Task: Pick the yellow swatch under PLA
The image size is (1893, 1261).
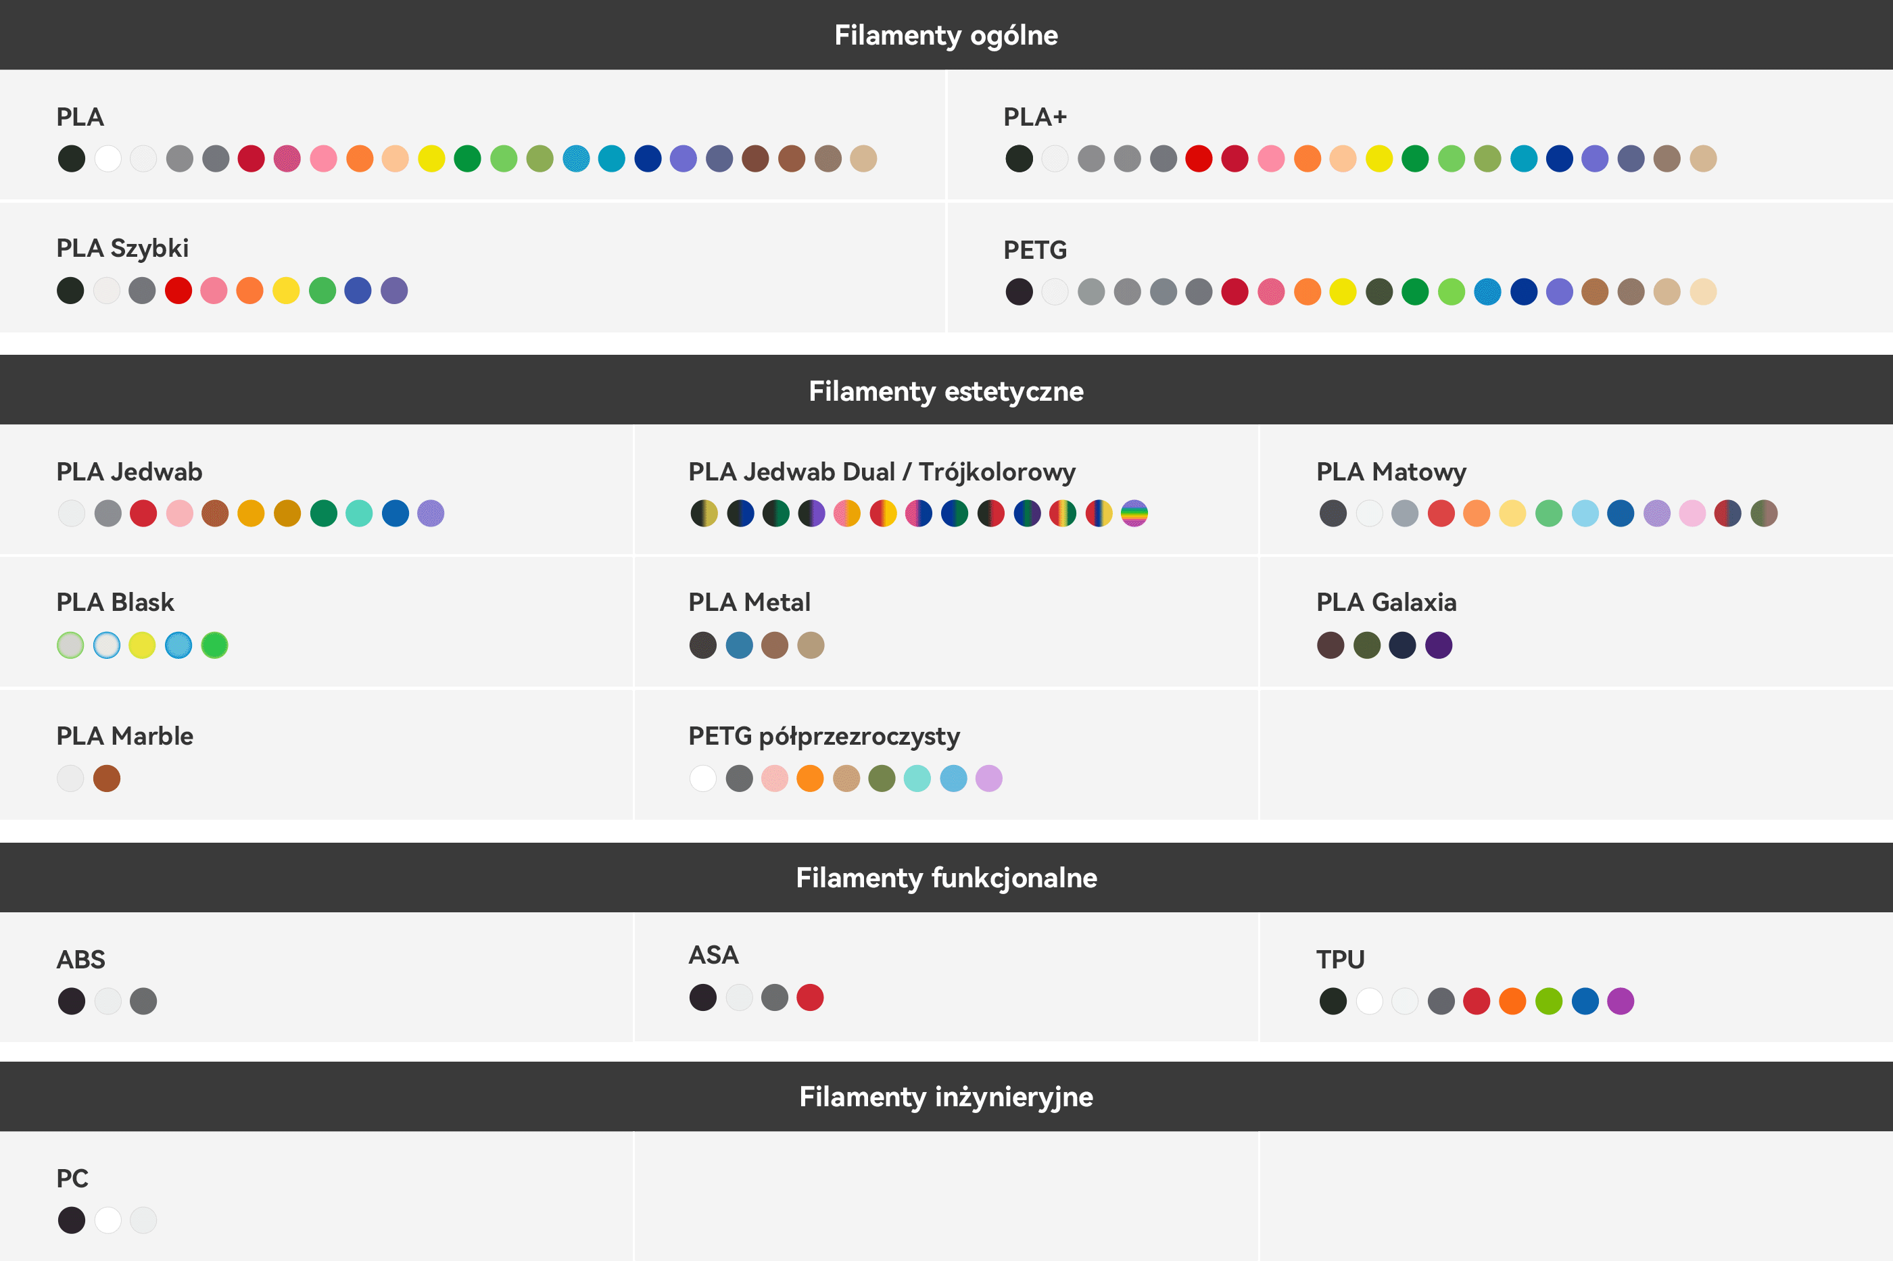Action: pyautogui.click(x=431, y=158)
